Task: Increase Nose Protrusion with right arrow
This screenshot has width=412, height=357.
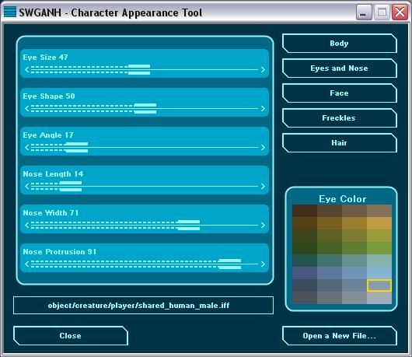Action: pos(263,264)
